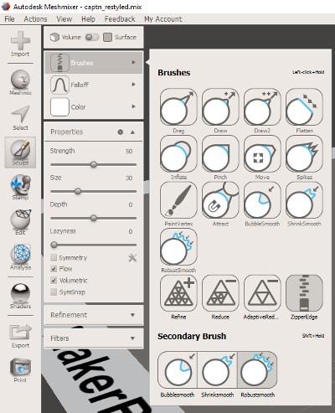Viewport: 335px width, 413px height.
Task: Open the View menu
Action: [x=64, y=19]
